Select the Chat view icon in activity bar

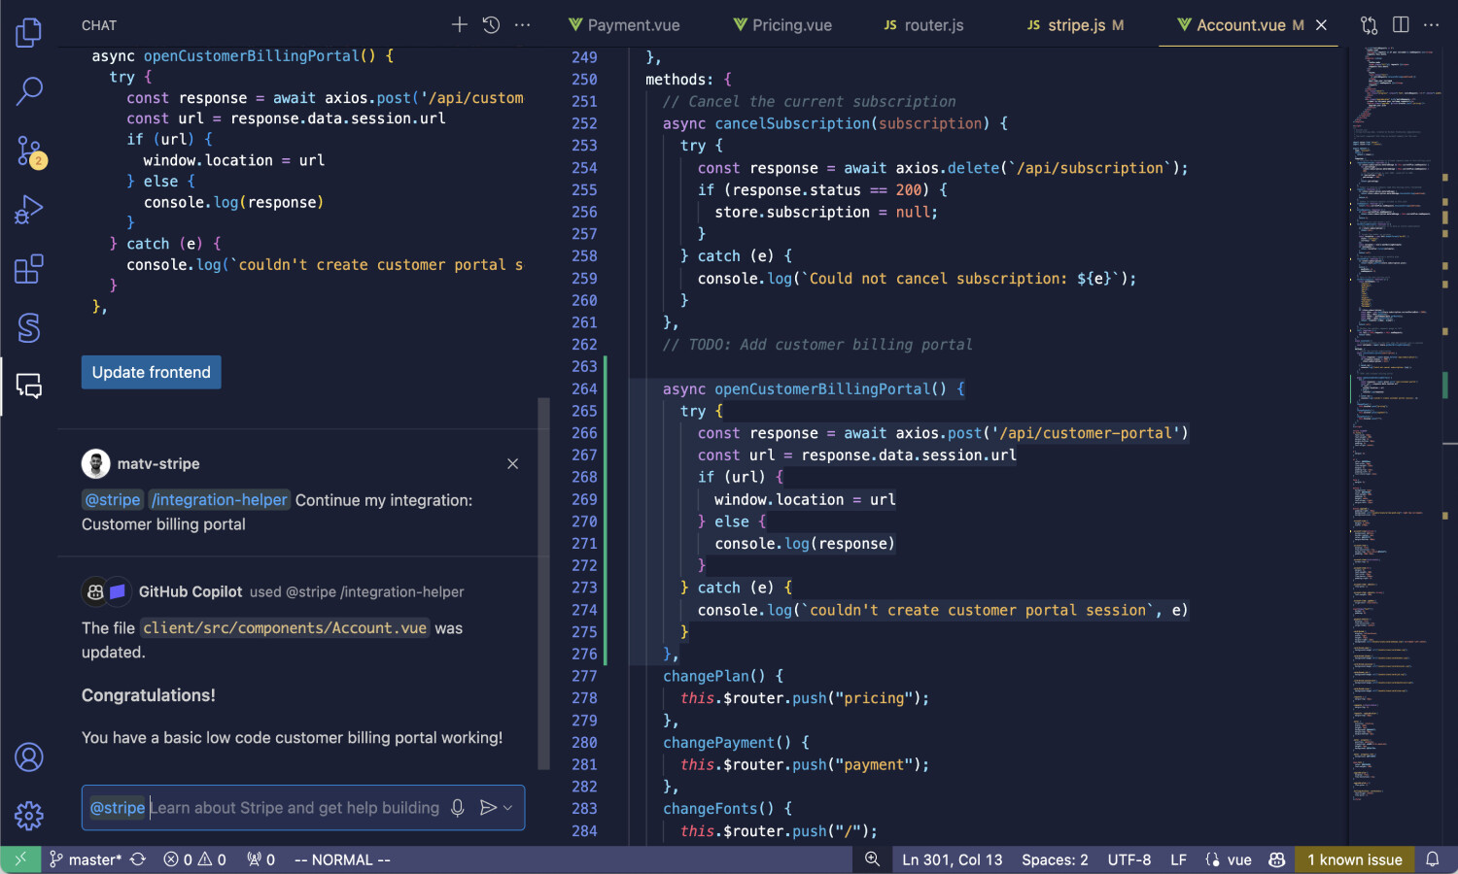(x=29, y=387)
